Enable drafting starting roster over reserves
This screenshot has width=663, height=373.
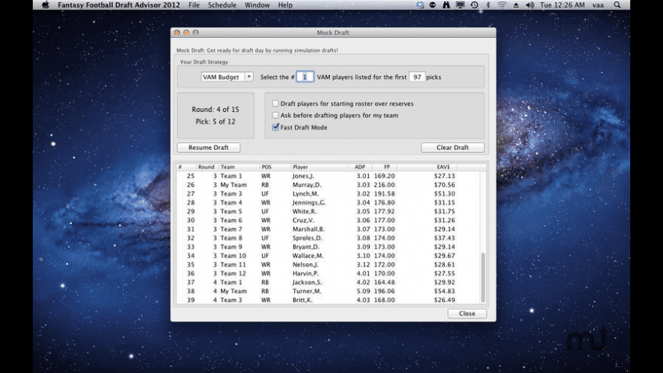pyautogui.click(x=275, y=104)
